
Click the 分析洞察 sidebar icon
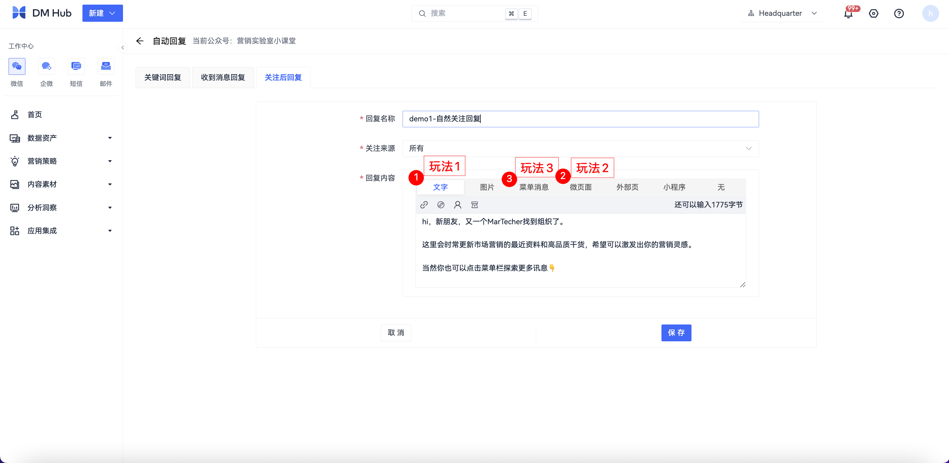(x=15, y=207)
